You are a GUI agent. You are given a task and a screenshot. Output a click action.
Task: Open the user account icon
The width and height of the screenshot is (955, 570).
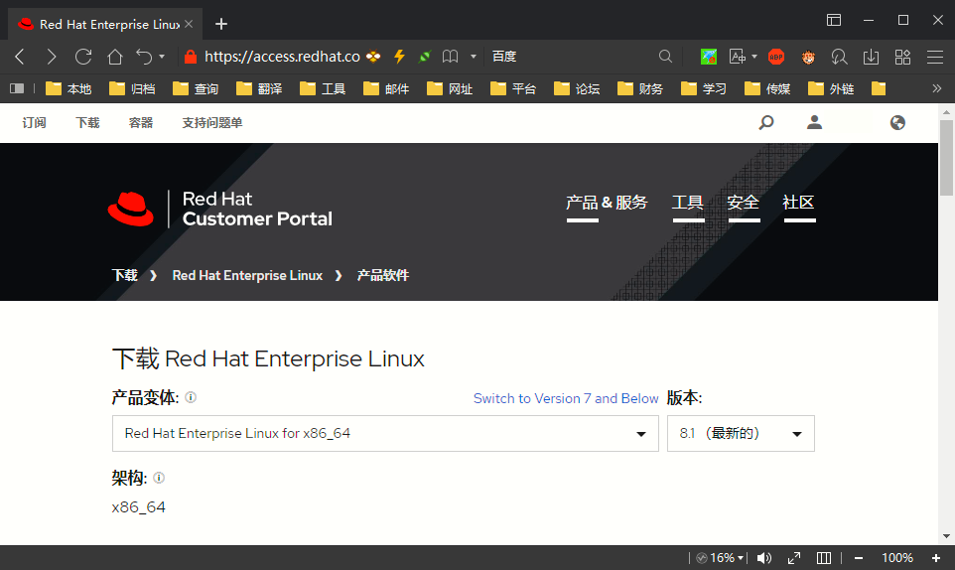click(x=814, y=123)
